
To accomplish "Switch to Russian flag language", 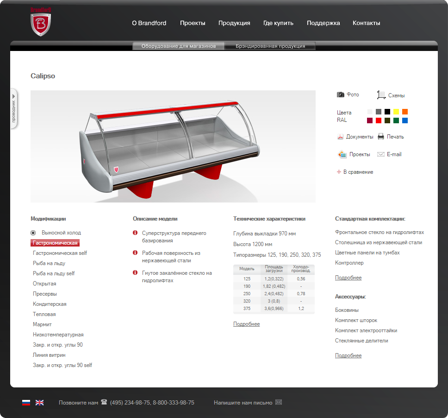I will point(26,403).
